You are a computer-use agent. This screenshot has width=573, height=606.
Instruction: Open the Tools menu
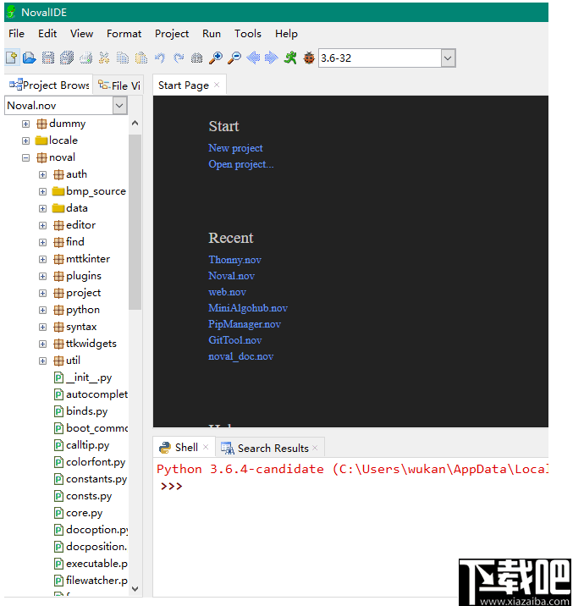pos(248,34)
